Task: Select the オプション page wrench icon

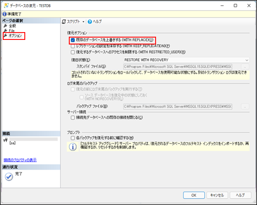Action: pos(6,35)
